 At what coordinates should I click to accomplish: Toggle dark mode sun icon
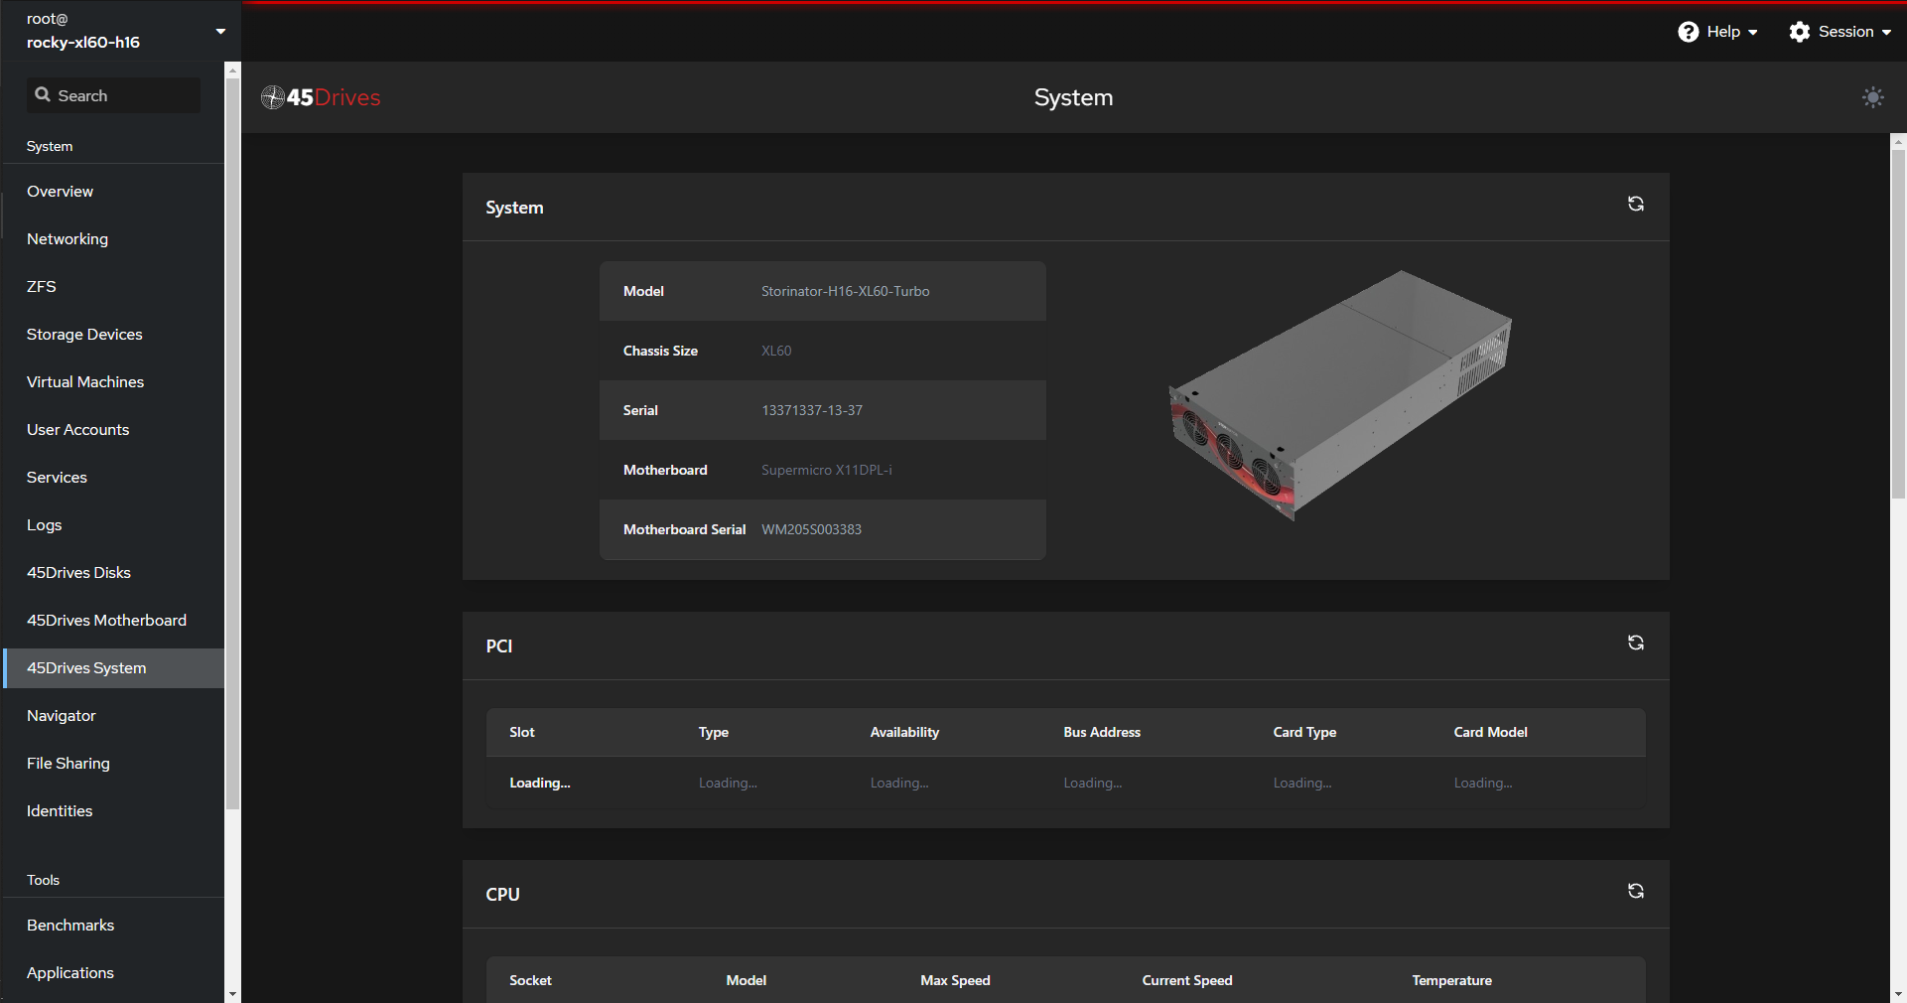pos(1872,97)
